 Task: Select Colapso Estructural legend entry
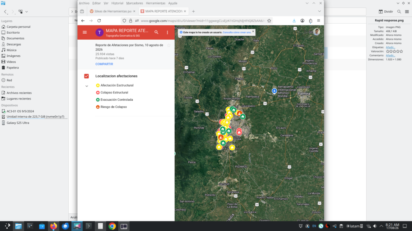[112, 93]
